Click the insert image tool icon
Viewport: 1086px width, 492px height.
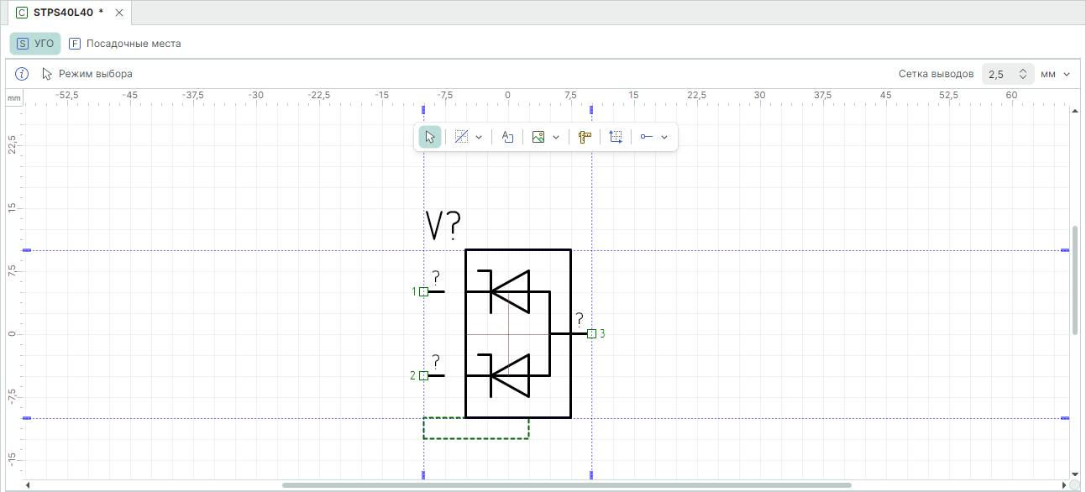539,137
